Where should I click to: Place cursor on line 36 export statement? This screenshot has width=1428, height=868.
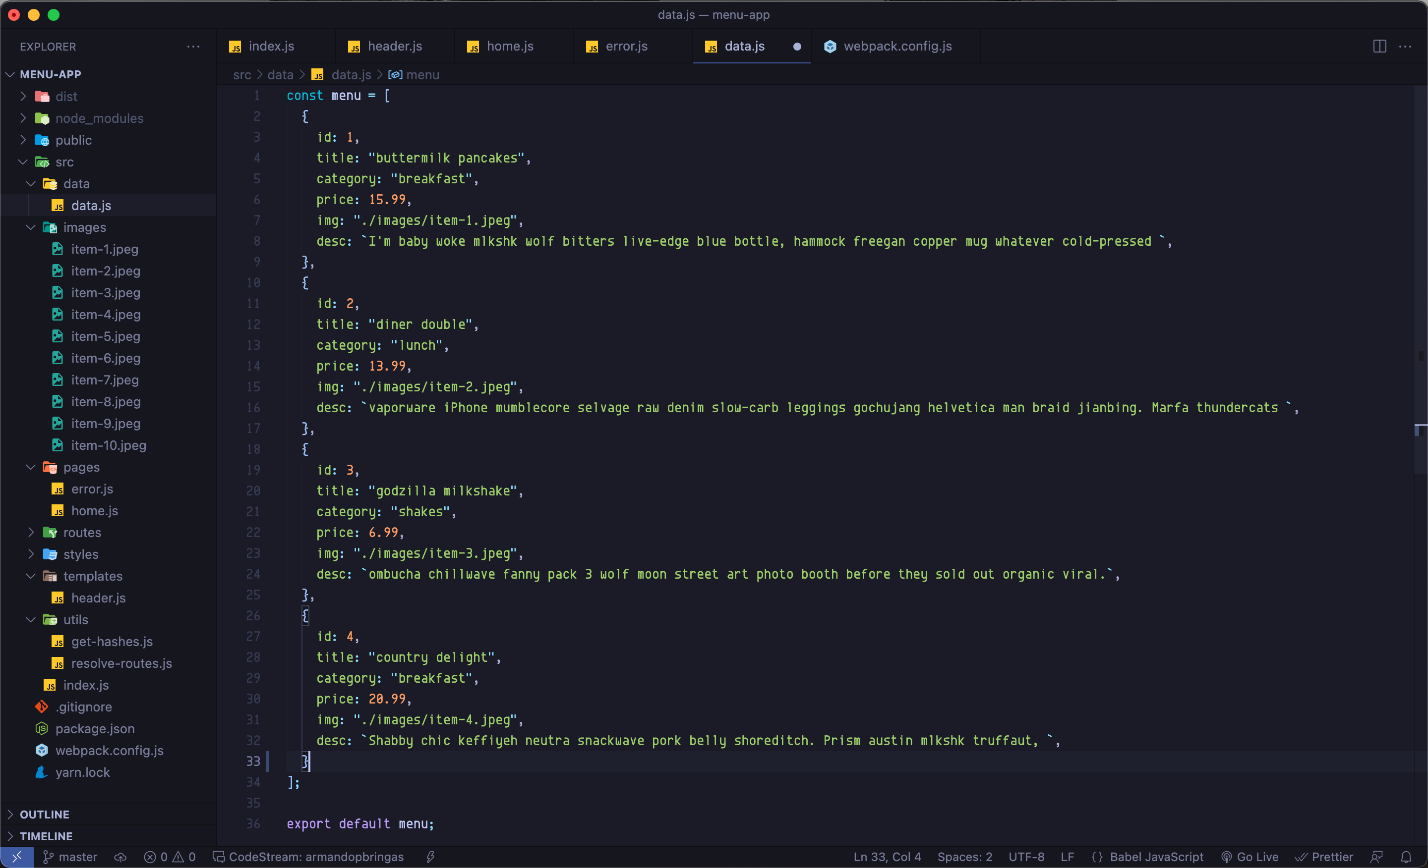[x=360, y=823]
